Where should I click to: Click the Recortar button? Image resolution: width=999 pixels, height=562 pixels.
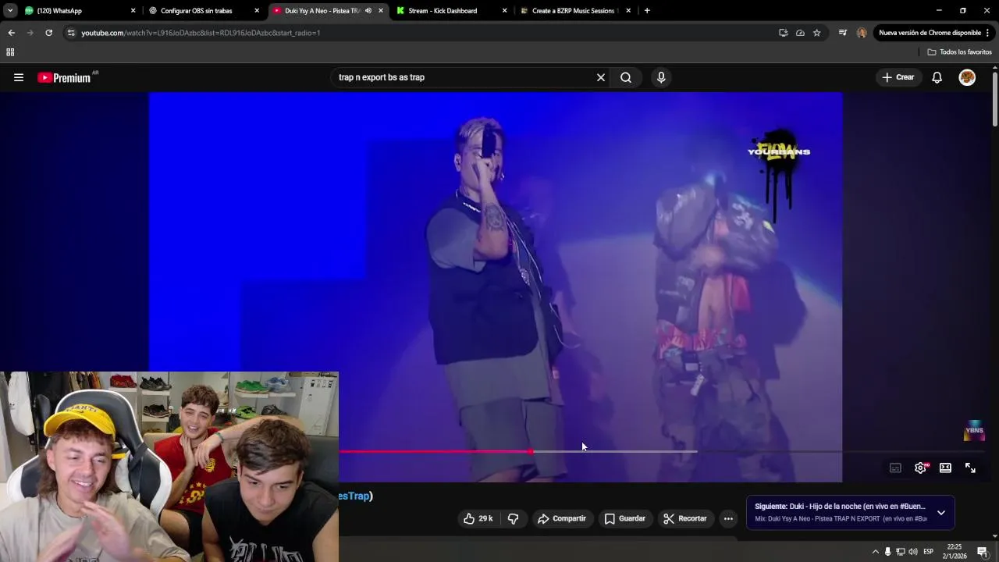[x=685, y=518]
